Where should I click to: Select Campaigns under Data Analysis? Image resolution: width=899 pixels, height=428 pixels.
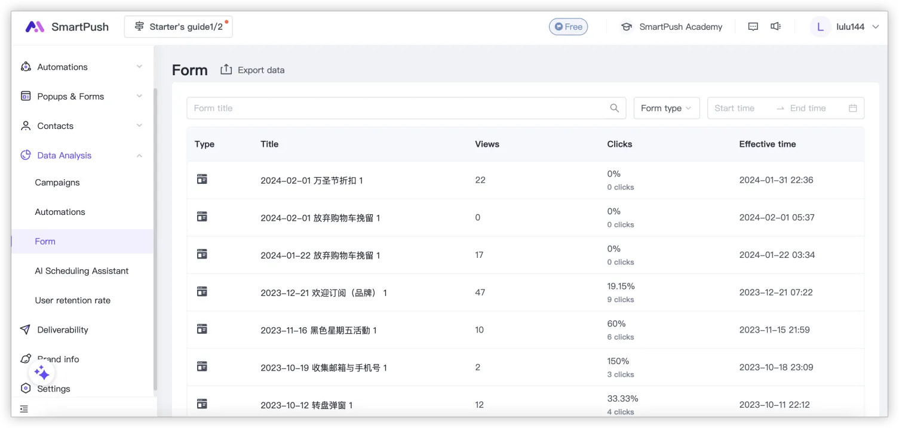pos(57,183)
